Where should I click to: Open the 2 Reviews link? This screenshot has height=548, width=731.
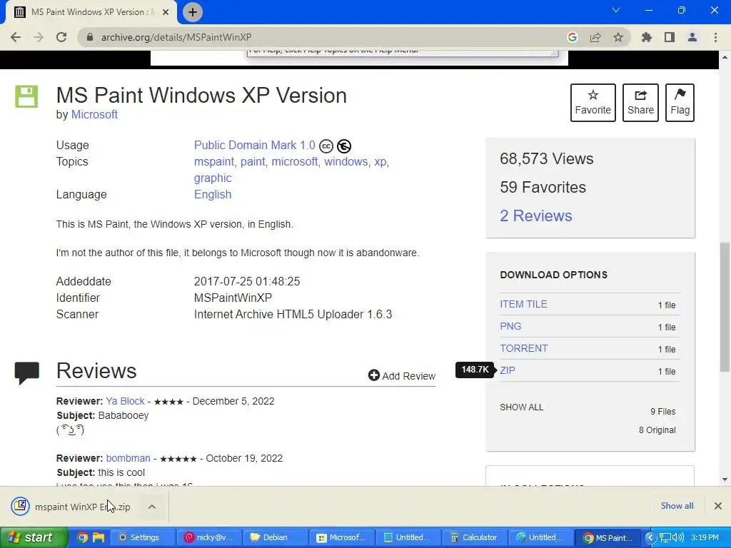click(535, 215)
